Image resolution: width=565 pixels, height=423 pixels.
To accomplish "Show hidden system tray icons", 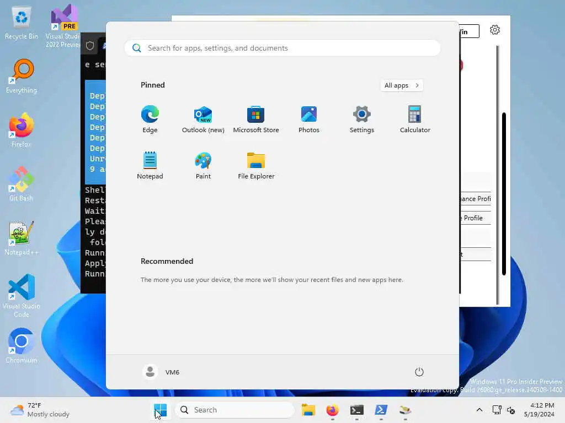I will 479,410.
